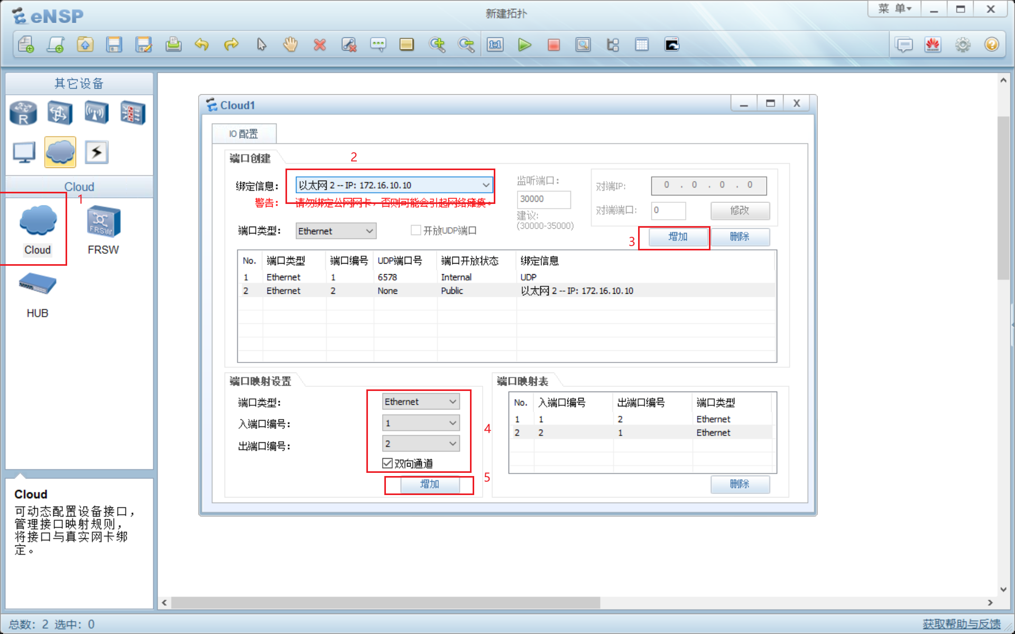Click the green Start devices play icon

click(524, 45)
